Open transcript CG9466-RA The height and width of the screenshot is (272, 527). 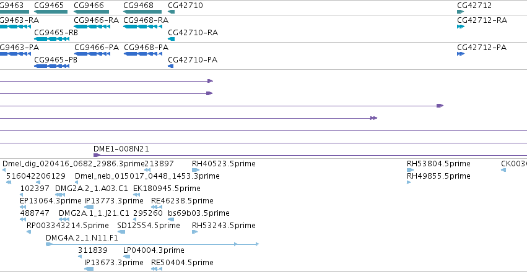click(92, 27)
